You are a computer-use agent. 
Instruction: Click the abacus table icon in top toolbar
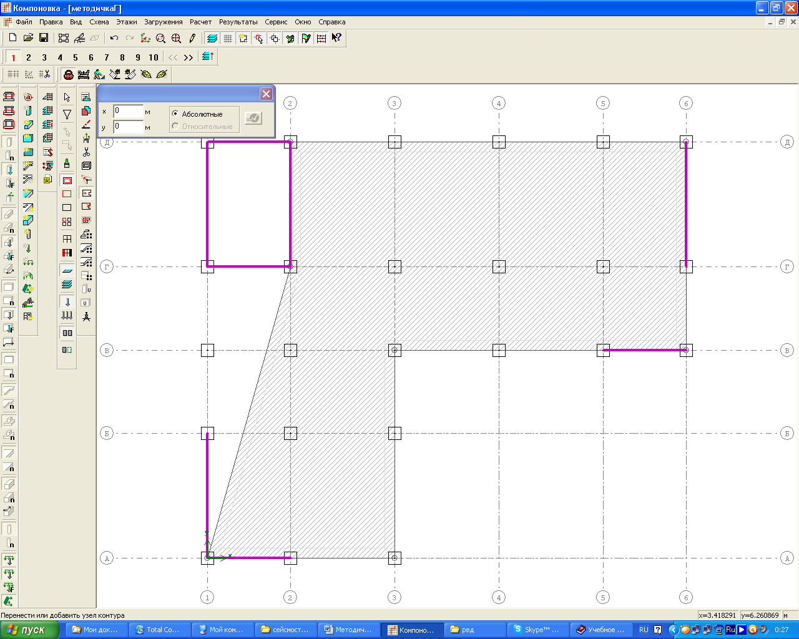click(x=321, y=38)
